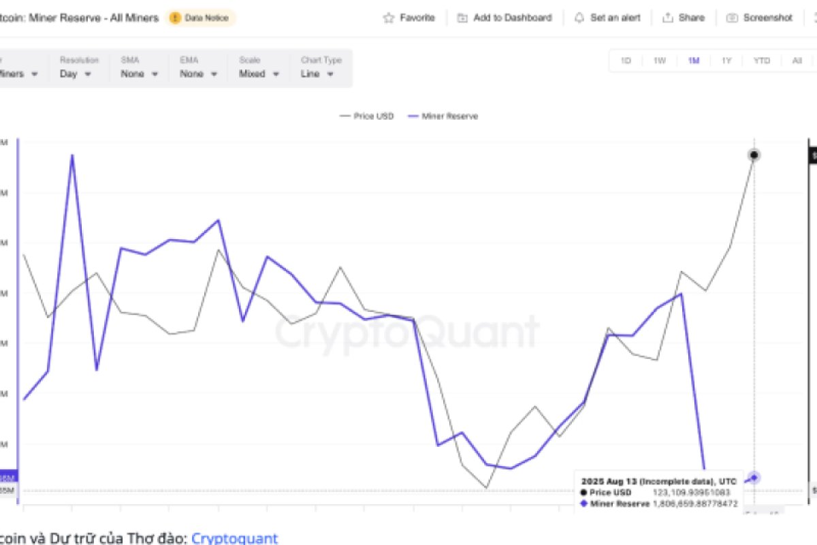Click the Add to Dashboard icon
Image resolution: width=817 pixels, height=545 pixels.
pos(463,18)
